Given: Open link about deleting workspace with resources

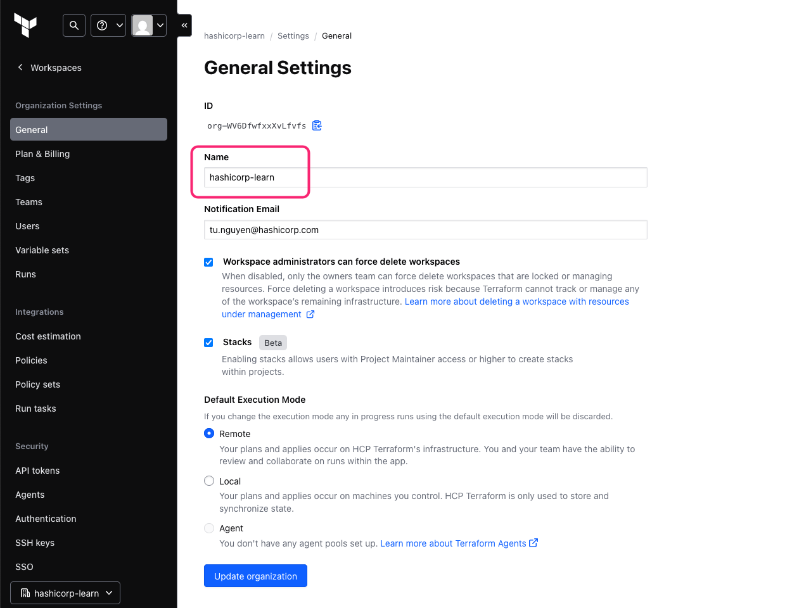Looking at the screenshot, I should pos(517,301).
